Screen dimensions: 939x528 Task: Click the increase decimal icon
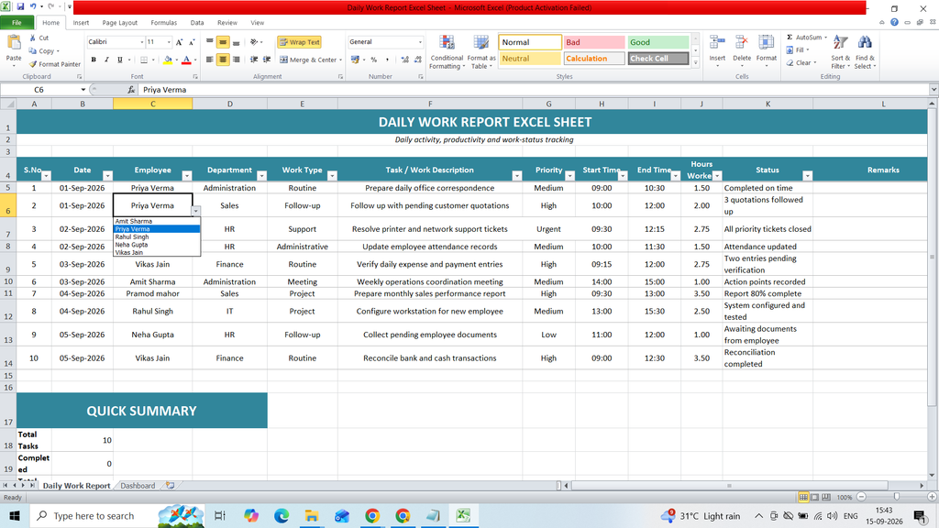[404, 60]
